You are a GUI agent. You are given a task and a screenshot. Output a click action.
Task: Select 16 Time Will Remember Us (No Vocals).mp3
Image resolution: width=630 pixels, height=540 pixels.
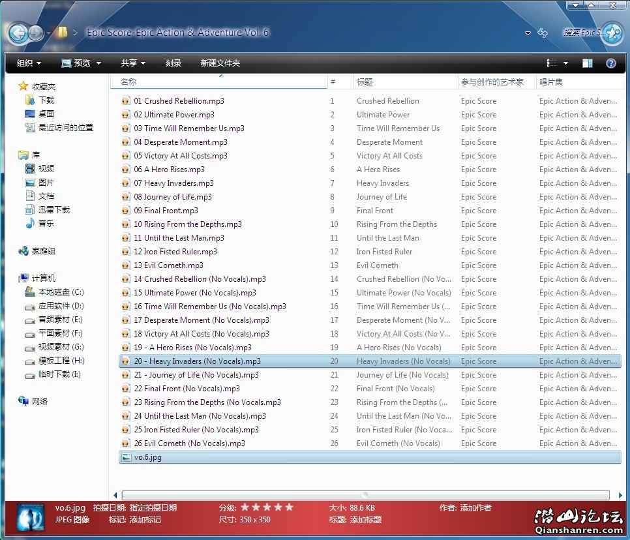coord(370,306)
